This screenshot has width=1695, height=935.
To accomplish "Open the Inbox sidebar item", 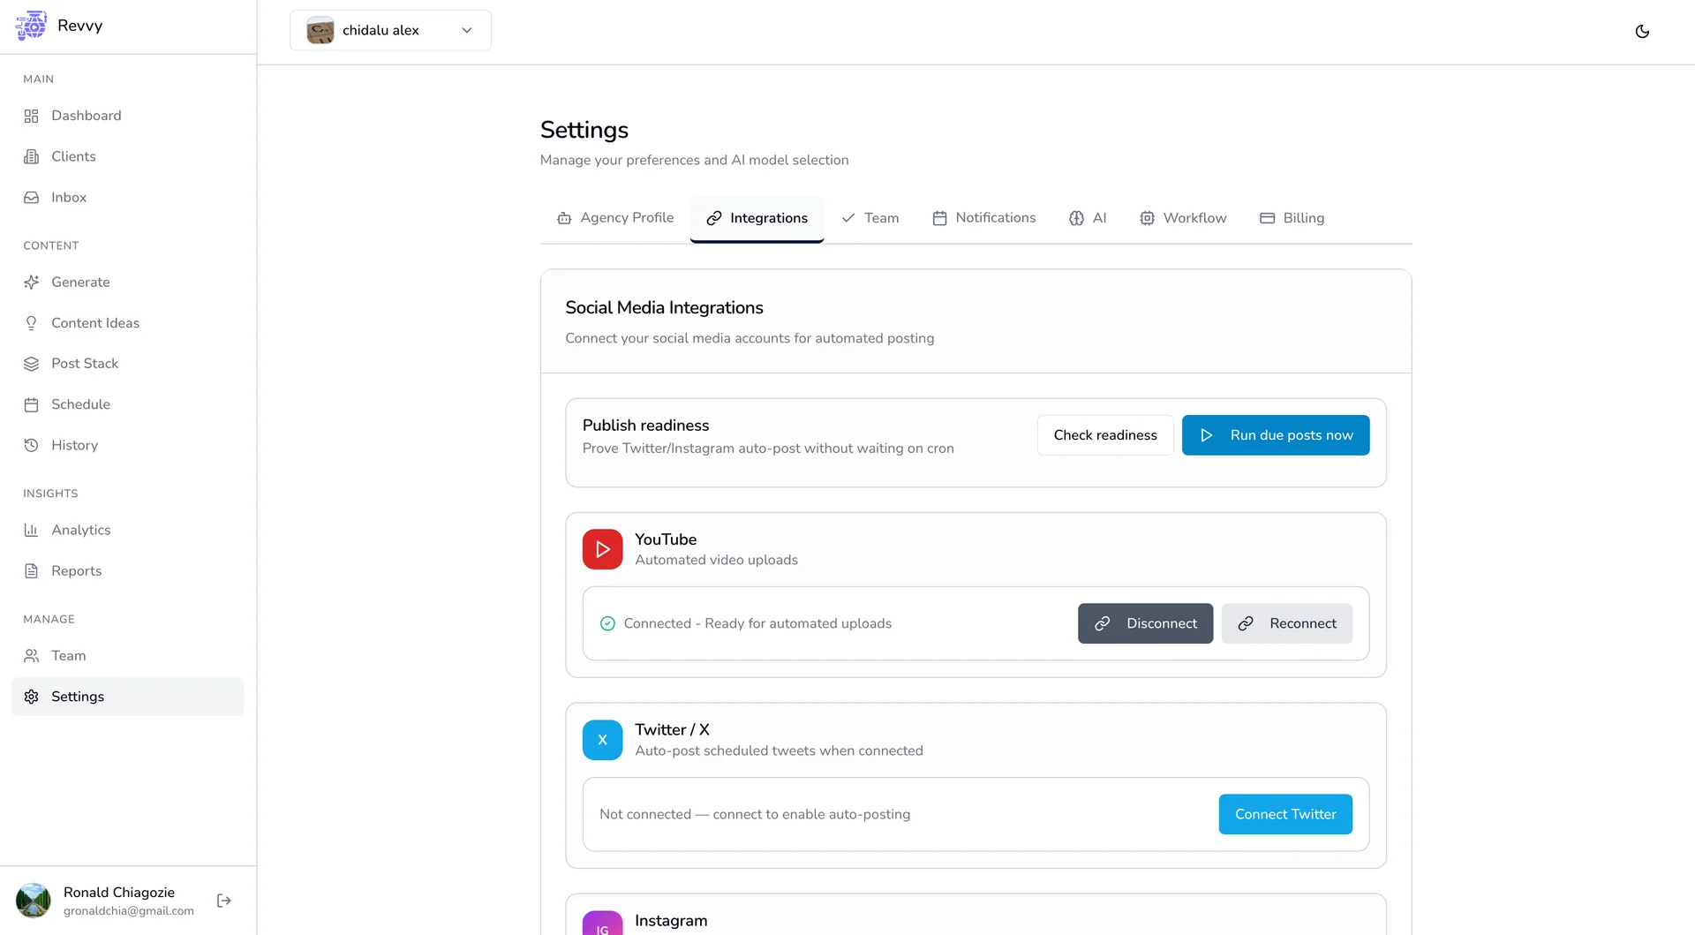I will pyautogui.click(x=127, y=197).
